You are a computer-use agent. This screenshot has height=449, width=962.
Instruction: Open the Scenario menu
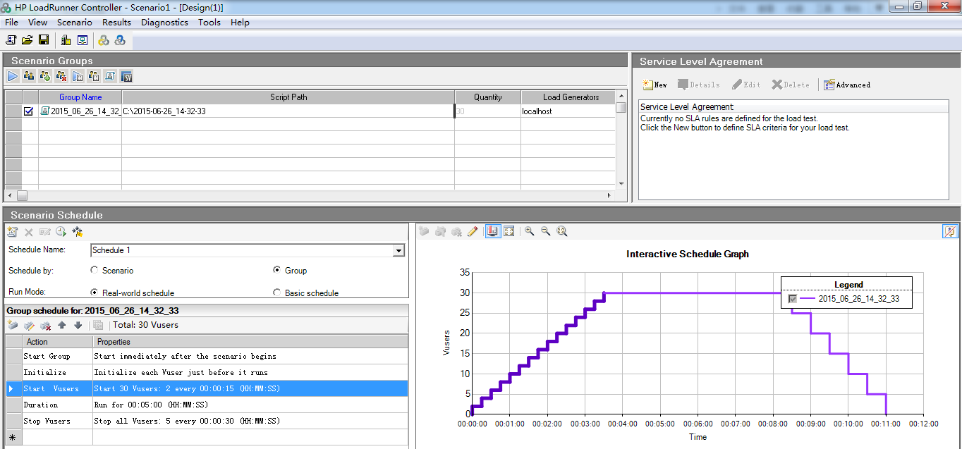(x=75, y=23)
